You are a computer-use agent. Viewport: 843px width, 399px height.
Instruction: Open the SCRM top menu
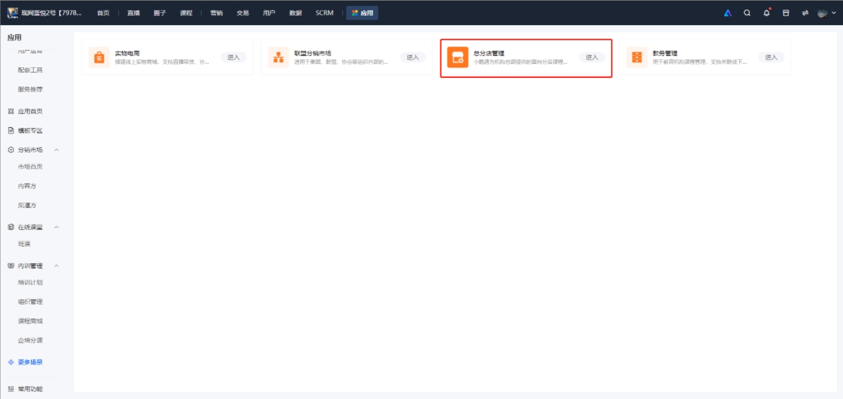pos(324,13)
